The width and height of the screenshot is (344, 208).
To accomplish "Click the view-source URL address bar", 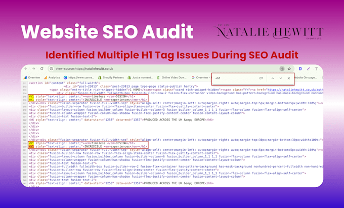I will pyautogui.click(x=171, y=69).
